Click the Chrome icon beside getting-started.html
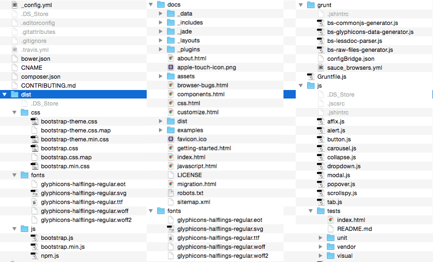Screen dimensions: 433x262 pyautogui.click(x=171, y=148)
